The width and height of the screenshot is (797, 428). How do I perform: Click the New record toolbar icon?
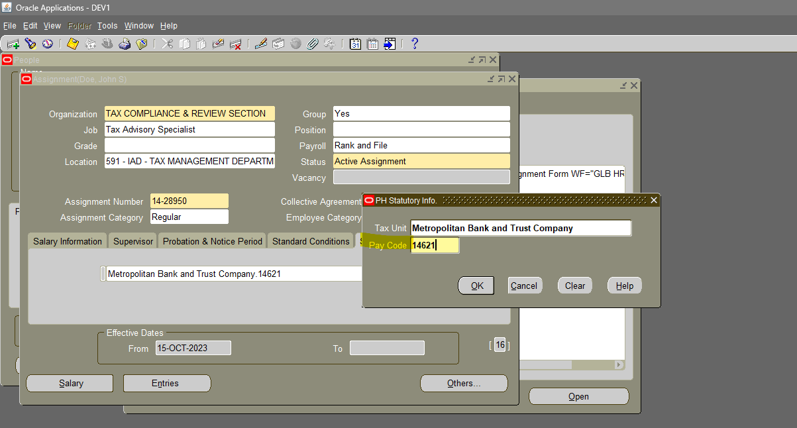[13, 44]
